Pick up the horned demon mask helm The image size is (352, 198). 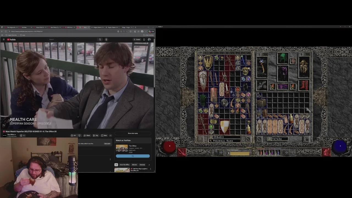coord(245,71)
